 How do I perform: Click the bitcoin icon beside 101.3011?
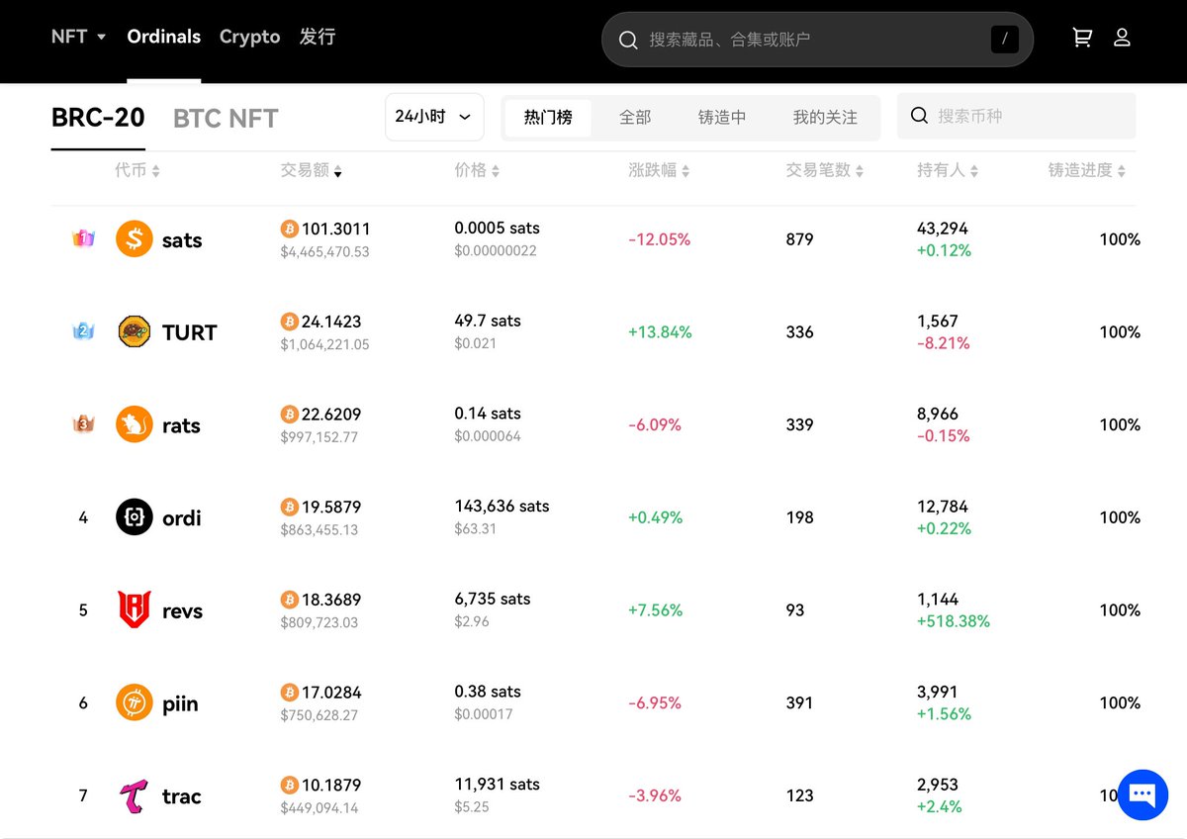[x=289, y=229]
